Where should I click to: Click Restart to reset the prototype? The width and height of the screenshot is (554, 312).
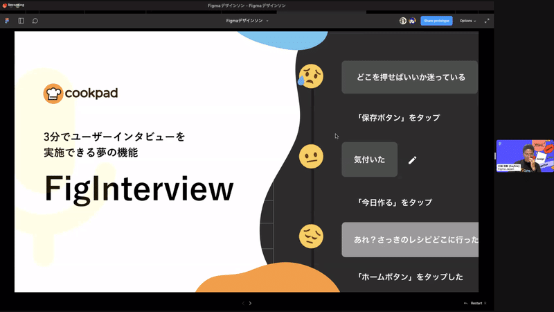tap(475, 303)
